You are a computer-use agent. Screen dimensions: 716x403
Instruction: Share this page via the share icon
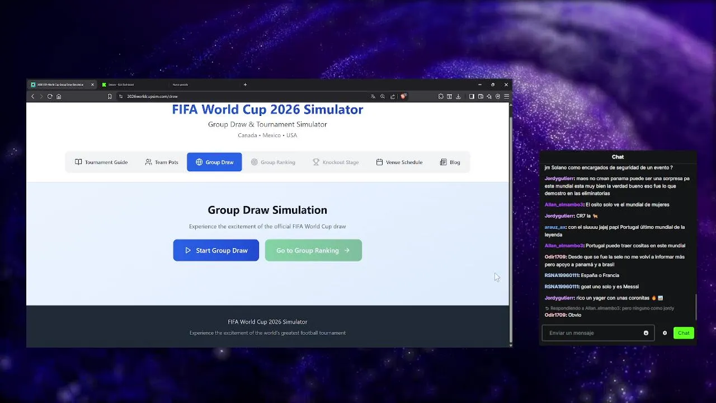coord(393,96)
